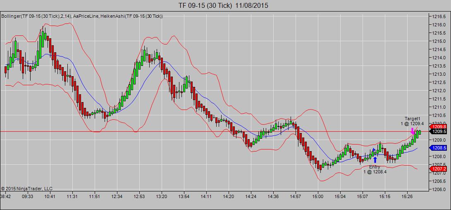Click the 15:26 time axis label

pos(407,196)
